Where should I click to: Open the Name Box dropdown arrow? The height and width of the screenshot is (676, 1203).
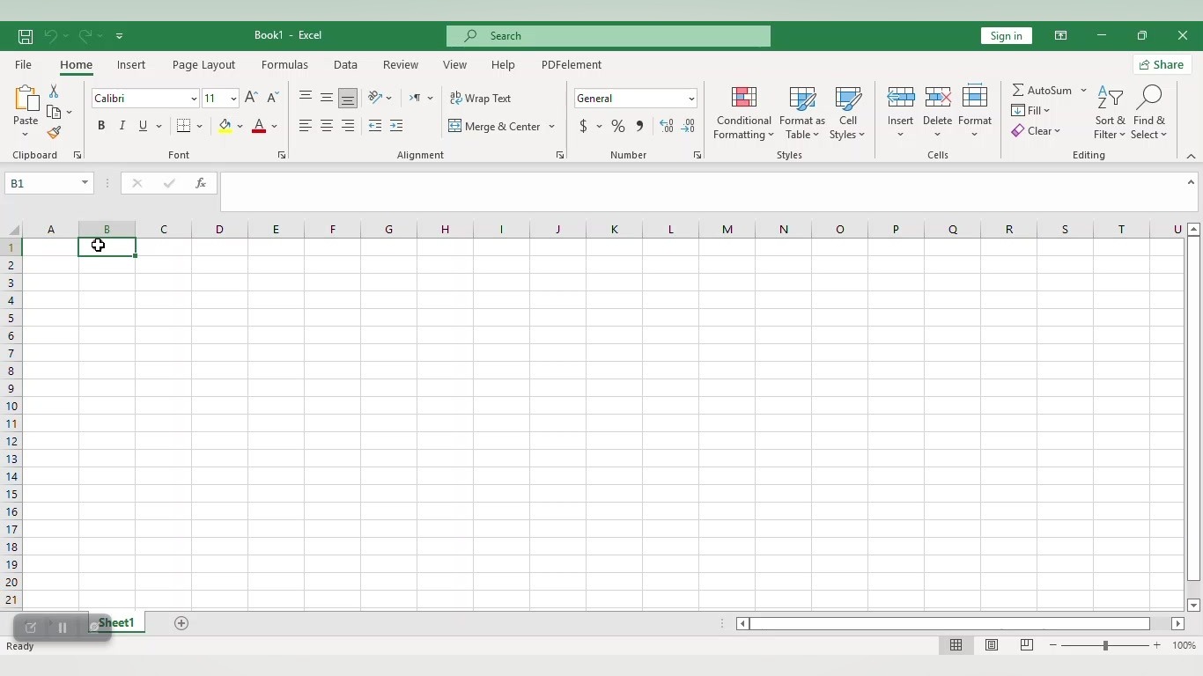coord(85,183)
